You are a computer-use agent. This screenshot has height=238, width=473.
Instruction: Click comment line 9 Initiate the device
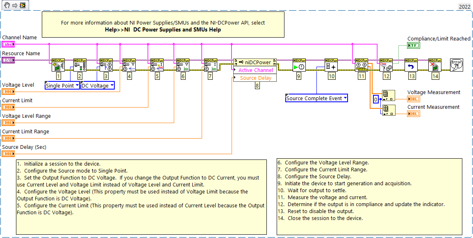344,183
